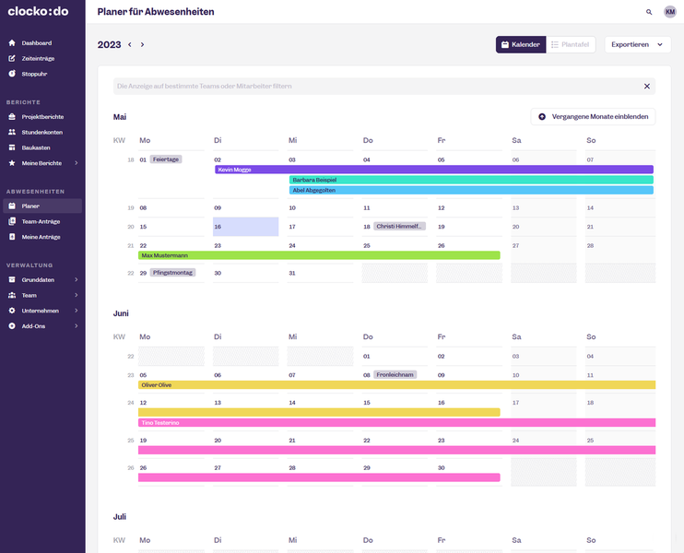
Task: Click the Grunddaten icon
Action: [12, 279]
